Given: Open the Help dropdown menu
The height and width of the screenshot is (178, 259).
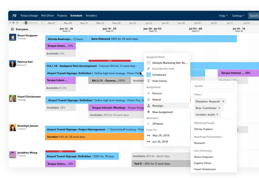Looking at the screenshot, I should click(x=223, y=16).
